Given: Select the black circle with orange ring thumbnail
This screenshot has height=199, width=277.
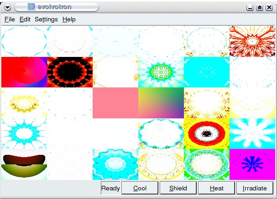Looking at the screenshot, I should 70,72.
